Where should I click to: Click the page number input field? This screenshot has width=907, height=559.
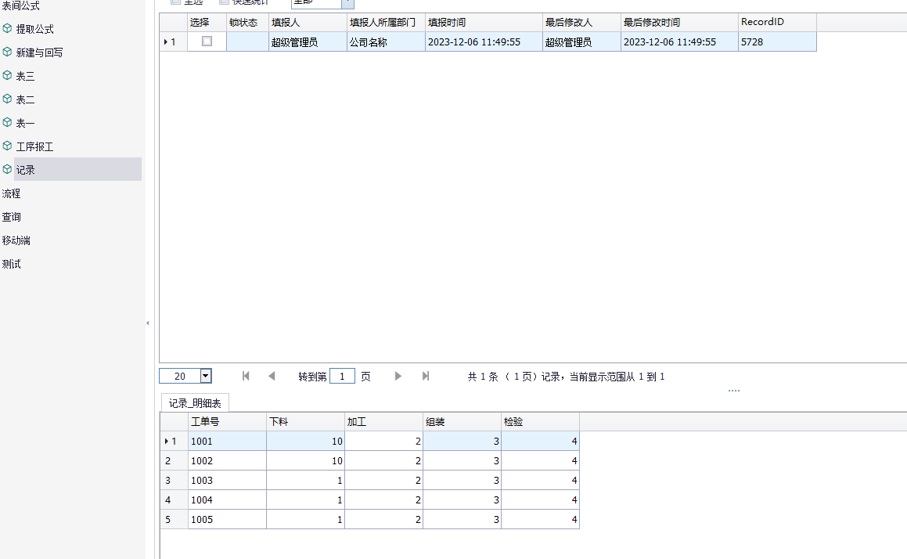[342, 377]
